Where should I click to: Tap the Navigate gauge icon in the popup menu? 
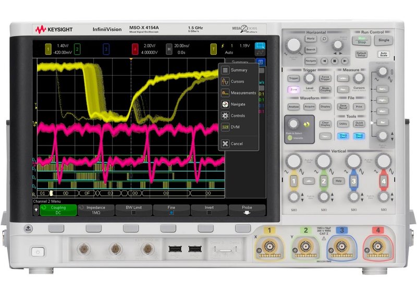(x=225, y=104)
